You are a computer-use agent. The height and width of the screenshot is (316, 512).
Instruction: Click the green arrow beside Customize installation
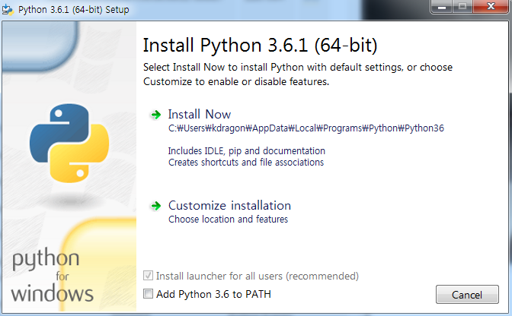pos(155,206)
